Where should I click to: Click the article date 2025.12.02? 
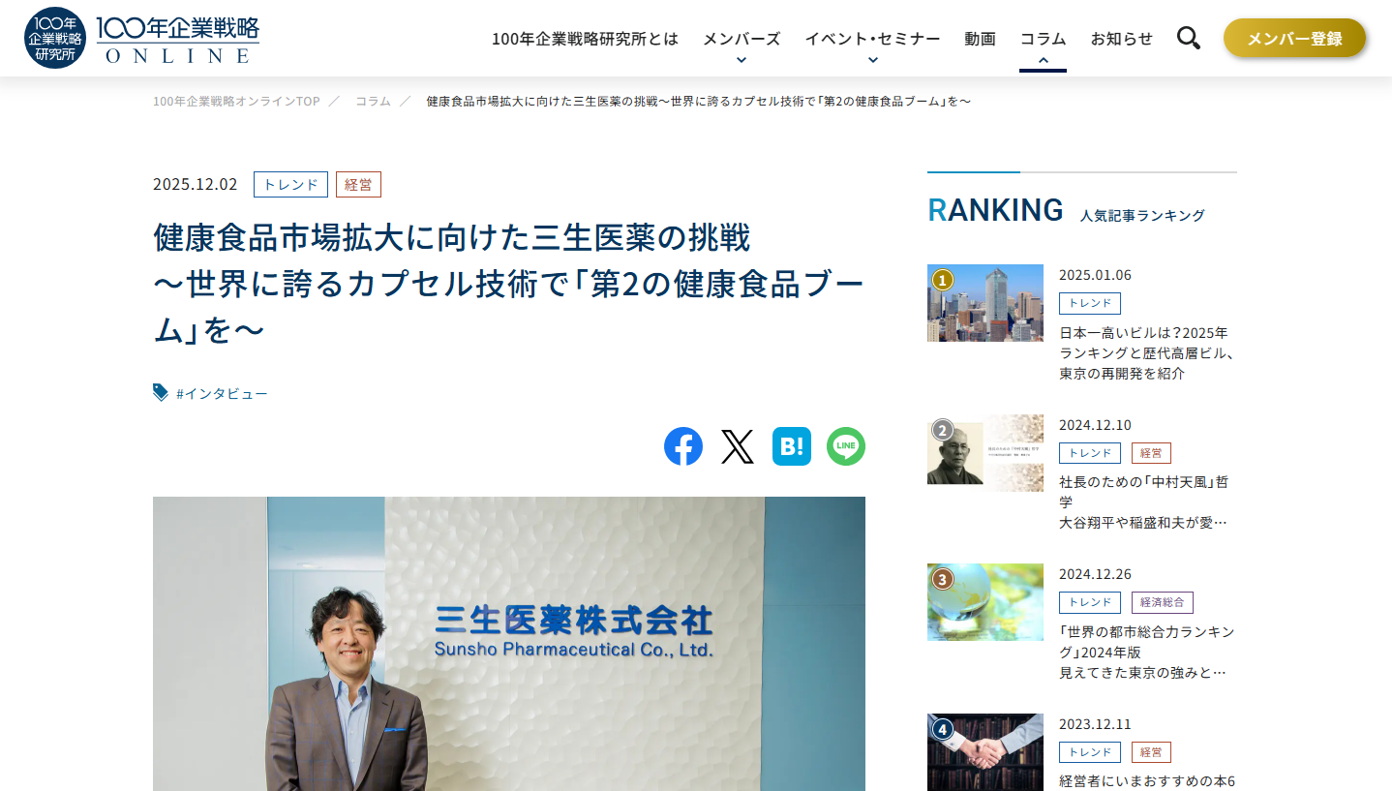click(196, 184)
